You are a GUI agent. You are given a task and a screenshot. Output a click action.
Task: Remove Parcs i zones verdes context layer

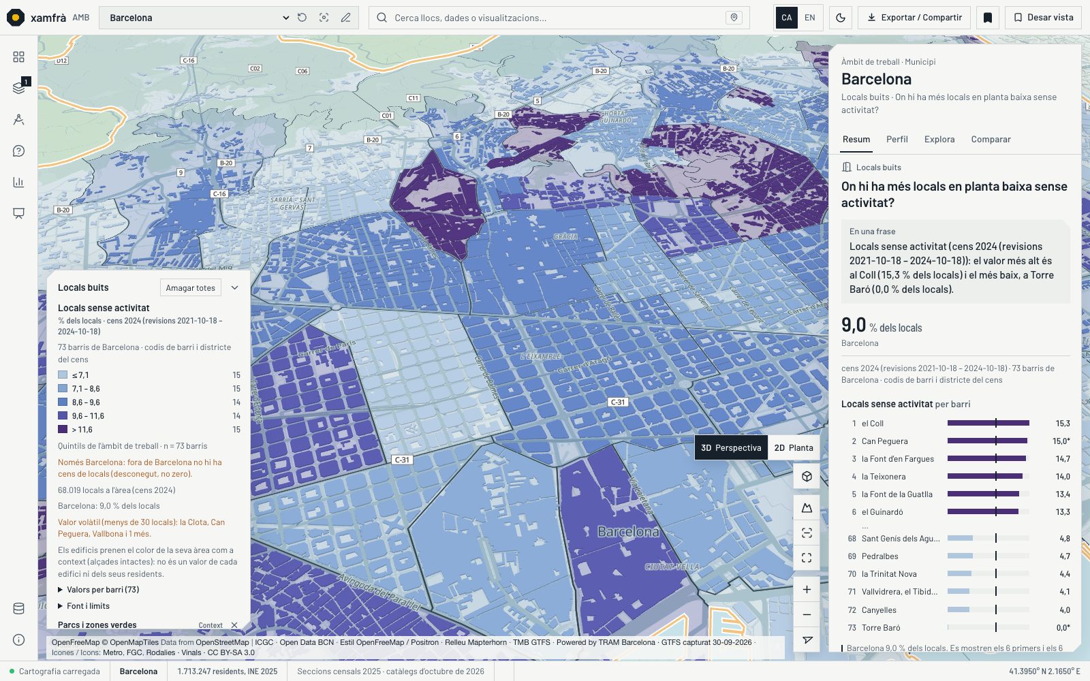[234, 625]
